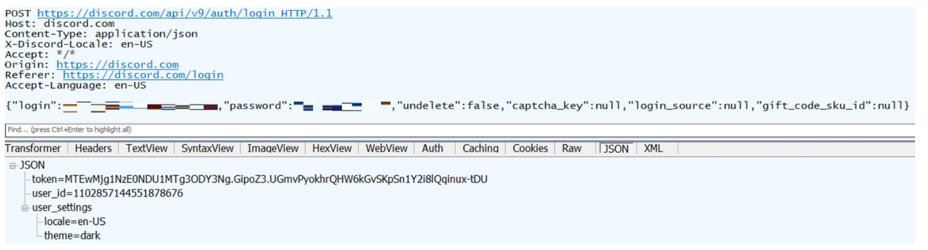Image resolution: width=928 pixels, height=250 pixels.
Task: Open the ImageView tab
Action: pos(273,149)
